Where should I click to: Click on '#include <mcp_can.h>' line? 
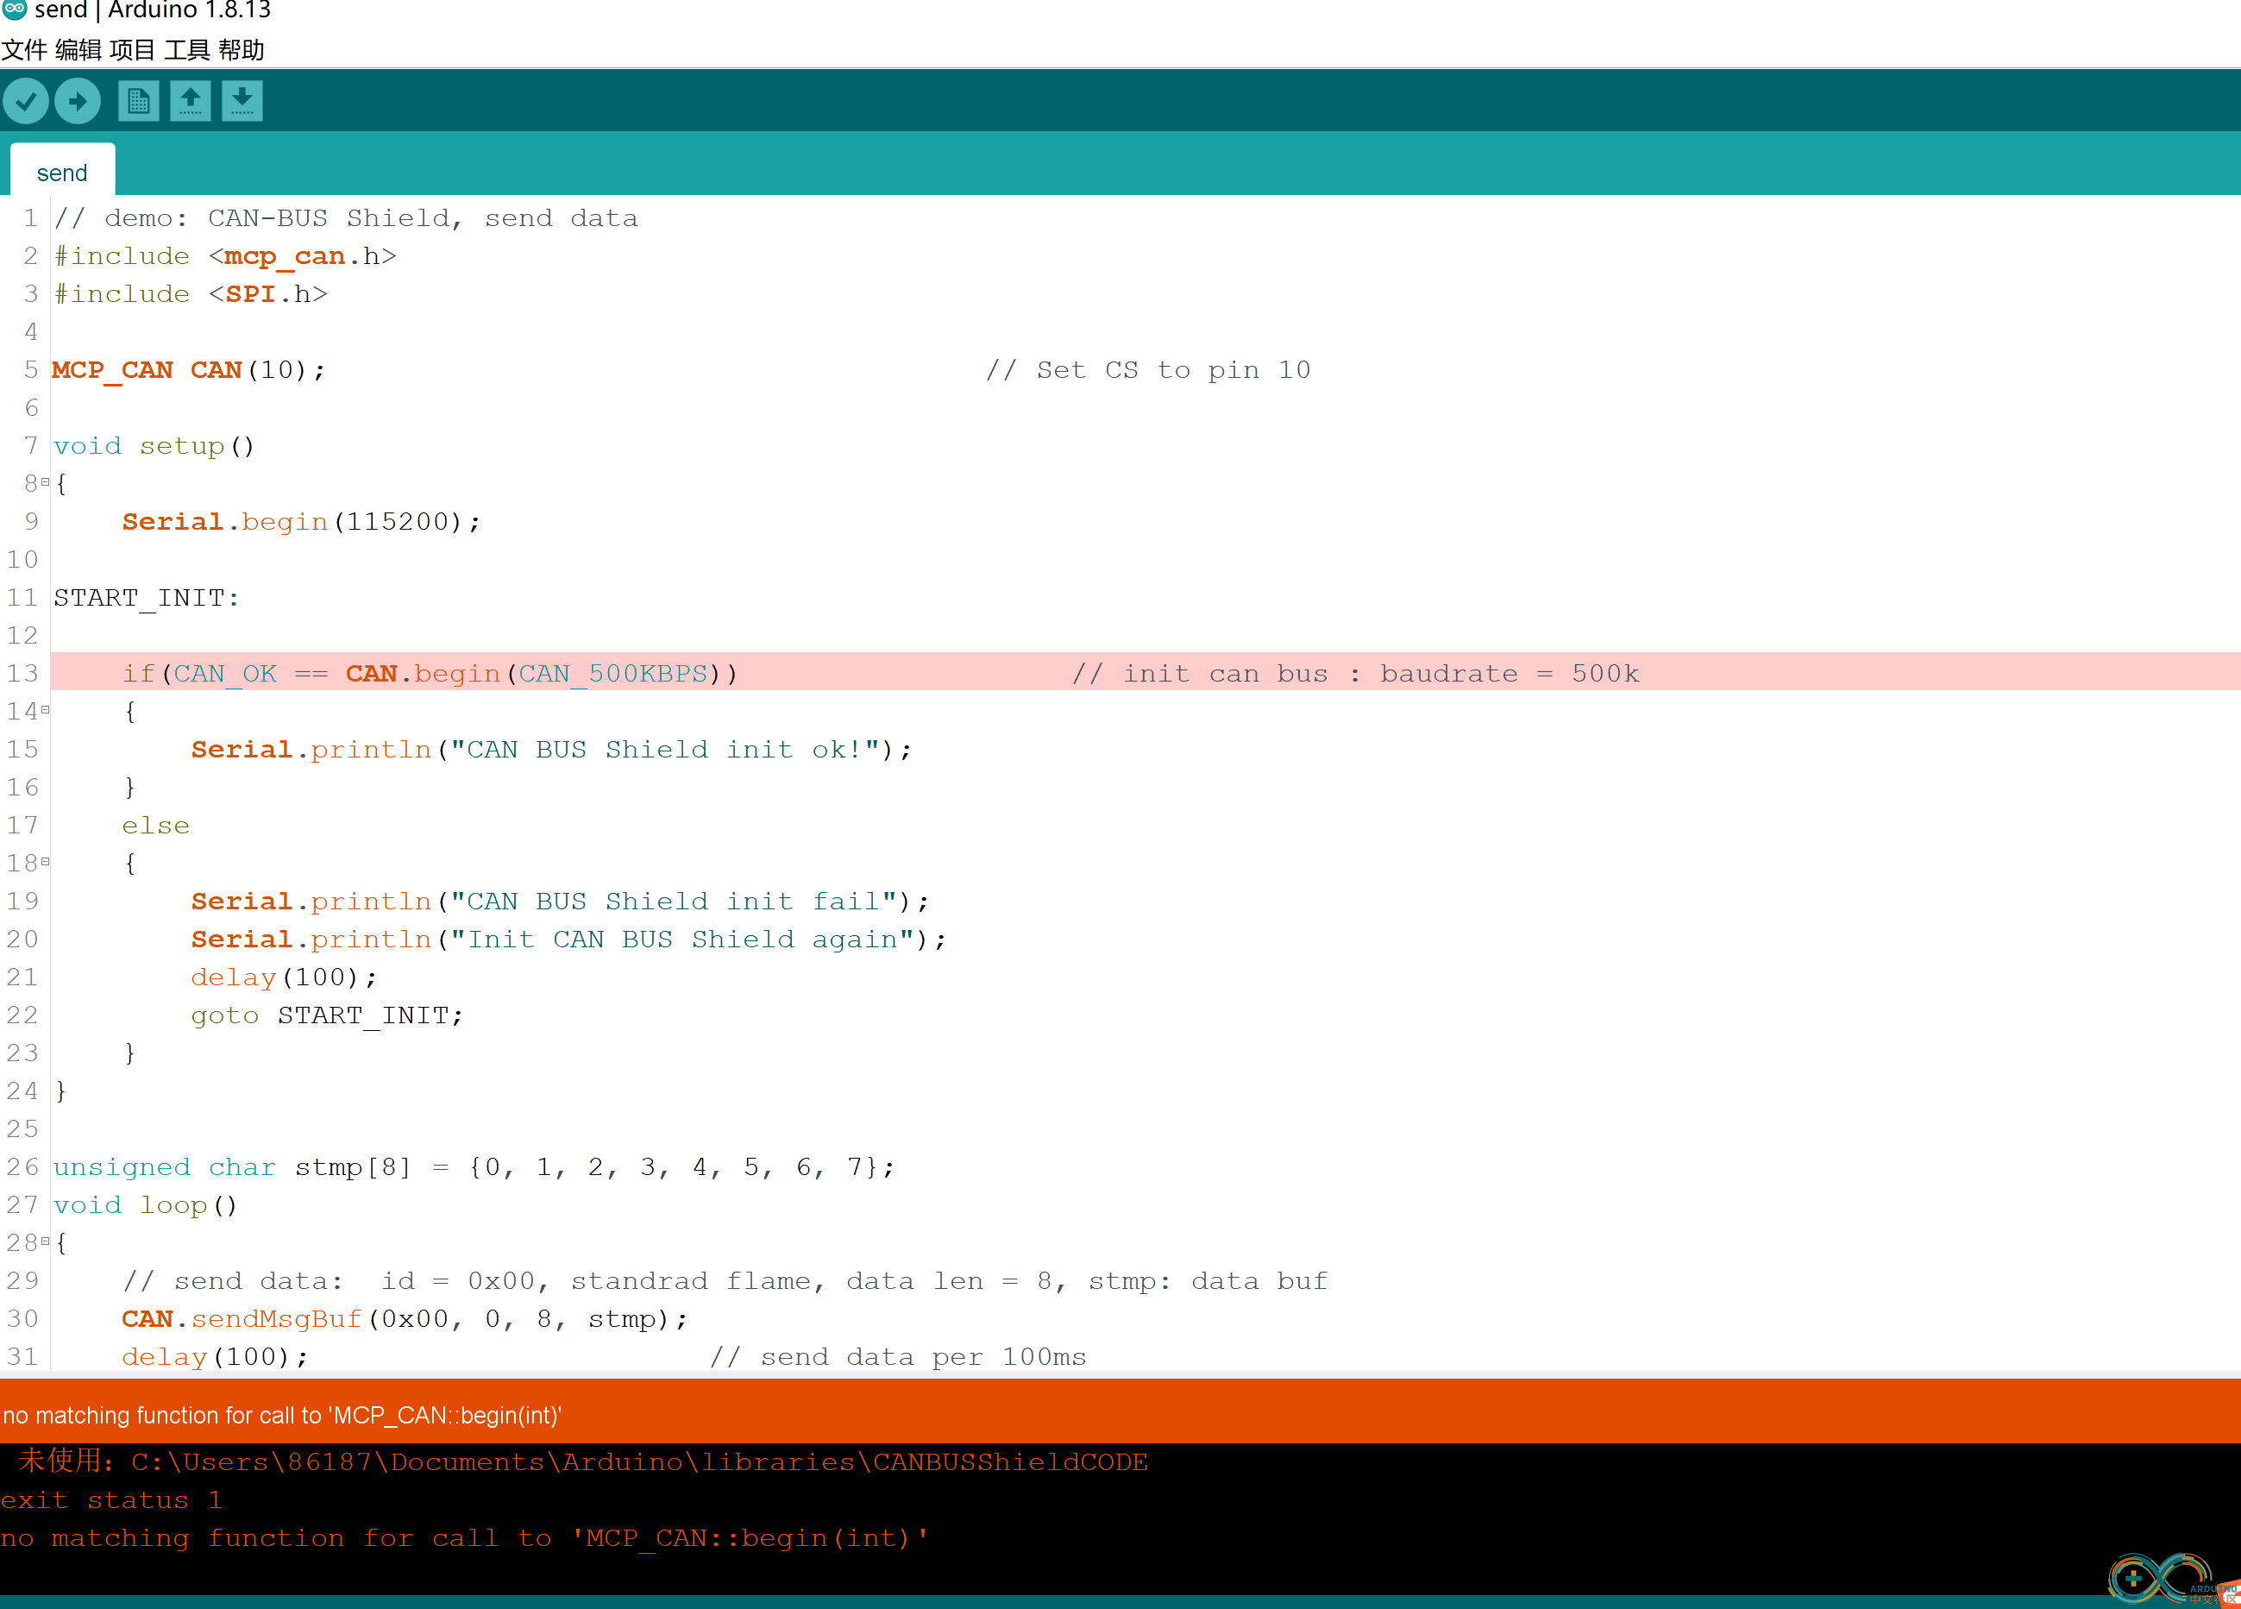(225, 256)
